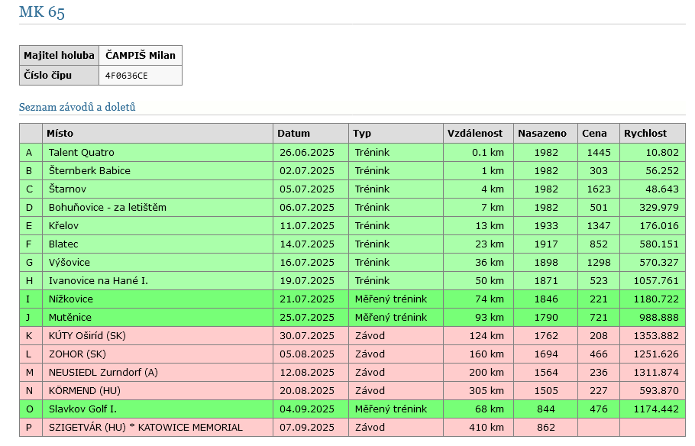Screen dimensions: 695x446
Task: Select the Talent Quatro row
Action: pos(81,153)
